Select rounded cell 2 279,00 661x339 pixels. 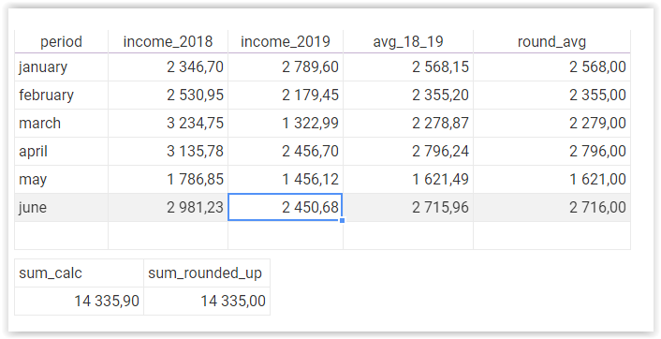tap(551, 123)
